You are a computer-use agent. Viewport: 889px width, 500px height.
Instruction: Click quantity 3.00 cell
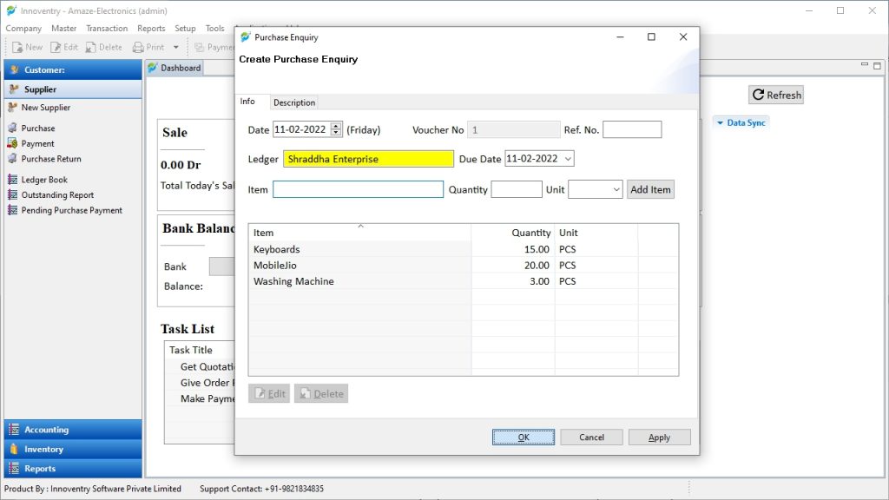click(512, 281)
